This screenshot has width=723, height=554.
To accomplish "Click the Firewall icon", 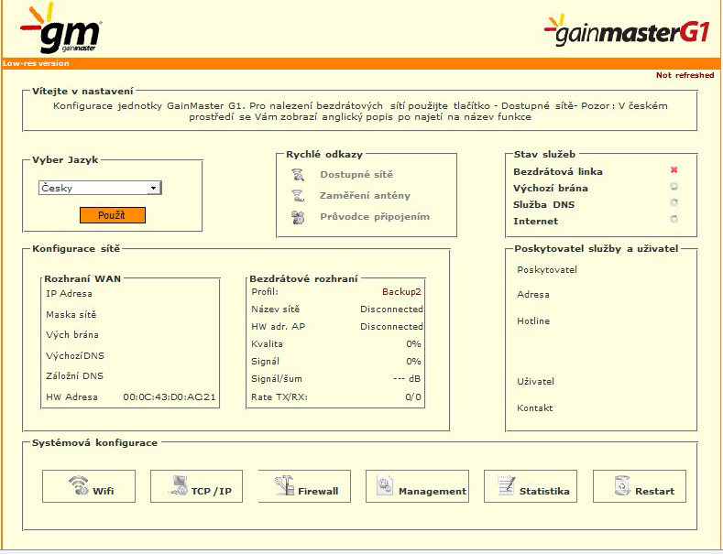I will point(285,487).
